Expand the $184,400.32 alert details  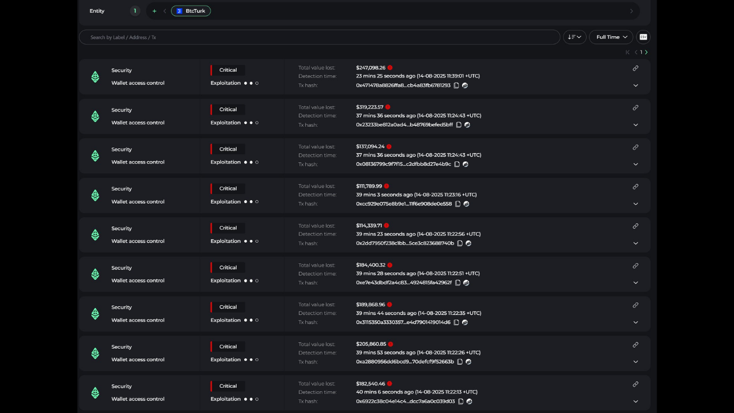[x=635, y=283]
